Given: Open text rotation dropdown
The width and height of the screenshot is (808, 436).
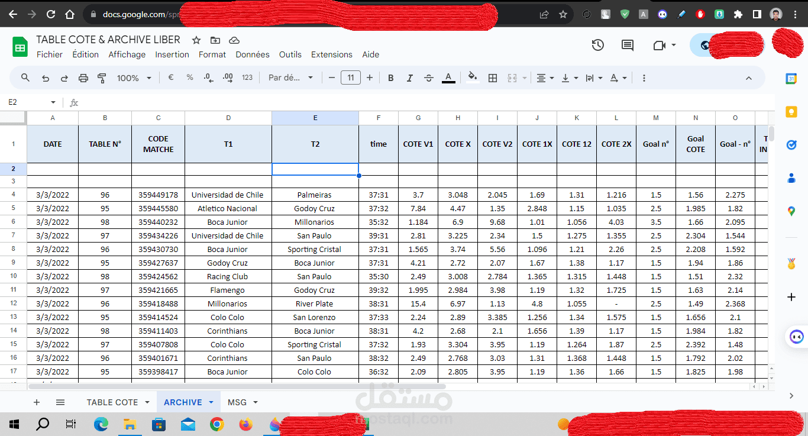Looking at the screenshot, I should coord(618,77).
